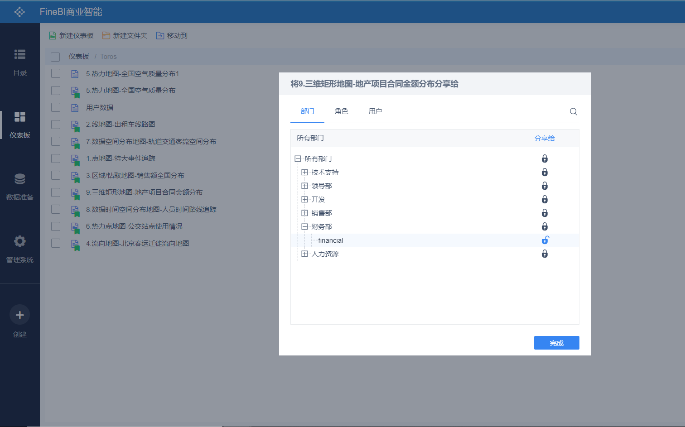Toggle the share lock for 技术支持
This screenshot has height=427, width=685.
tap(545, 173)
